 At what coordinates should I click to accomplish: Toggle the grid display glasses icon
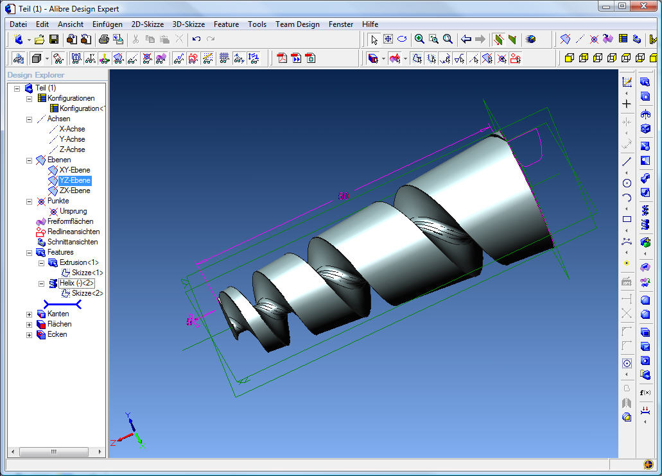[224, 58]
